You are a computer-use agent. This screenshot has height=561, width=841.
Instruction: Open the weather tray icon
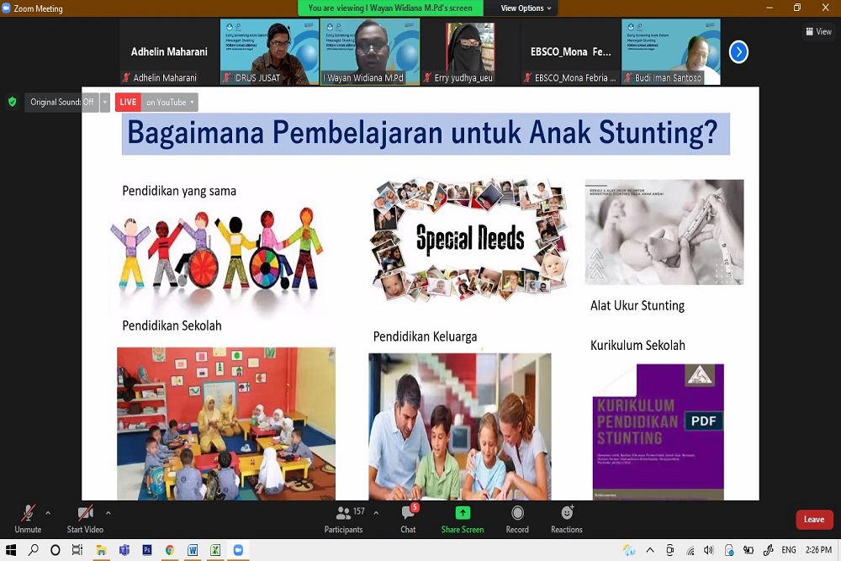tap(629, 550)
